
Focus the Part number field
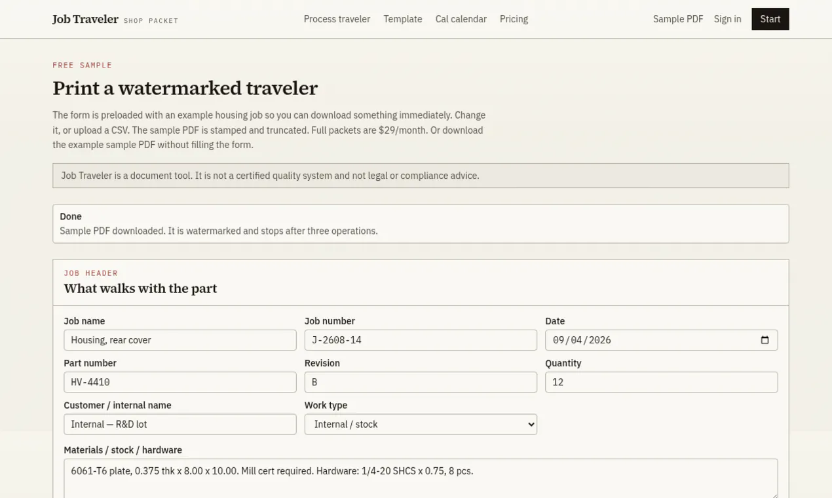tap(180, 382)
